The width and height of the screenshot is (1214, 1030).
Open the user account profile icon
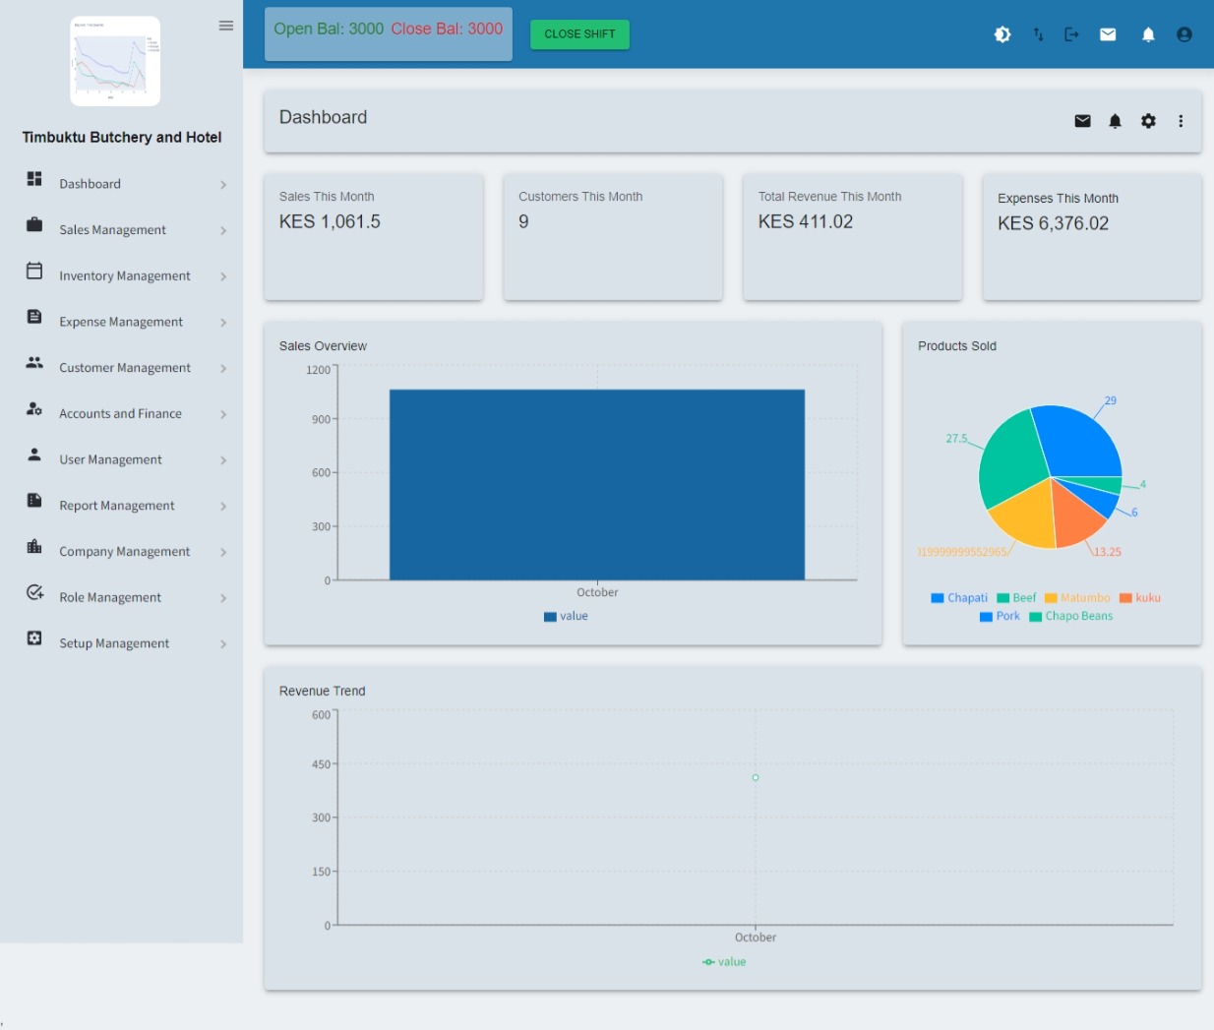(1184, 34)
